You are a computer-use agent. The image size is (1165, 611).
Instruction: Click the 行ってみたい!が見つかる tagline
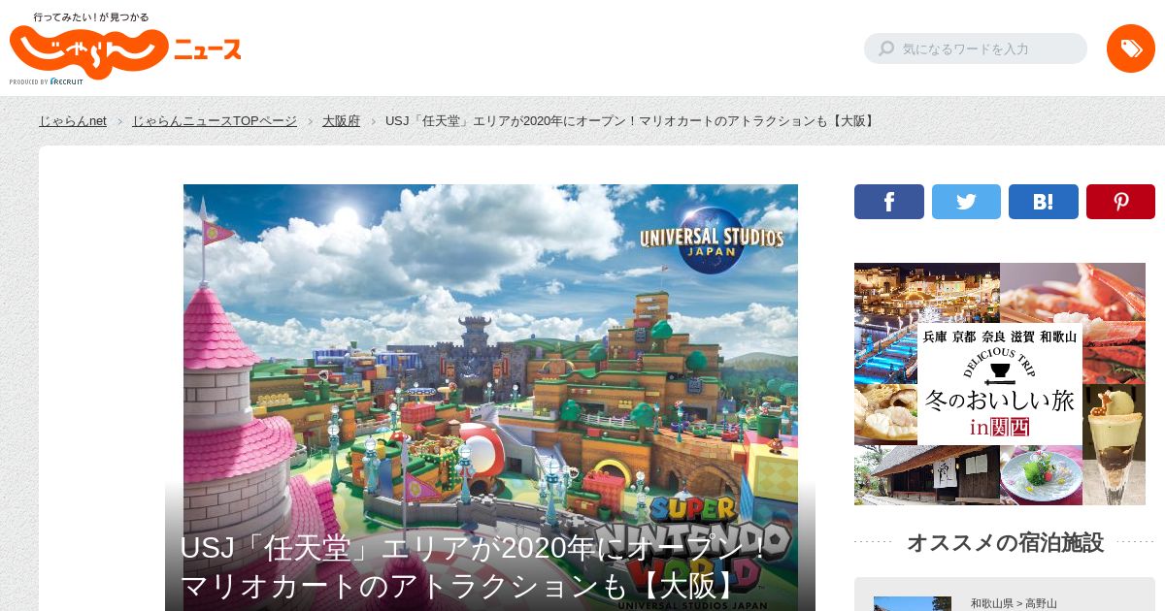click(90, 17)
